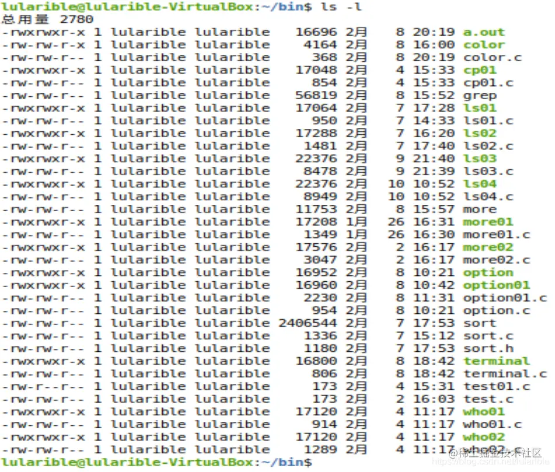Click the size 8949 of ls04.c

click(x=320, y=197)
